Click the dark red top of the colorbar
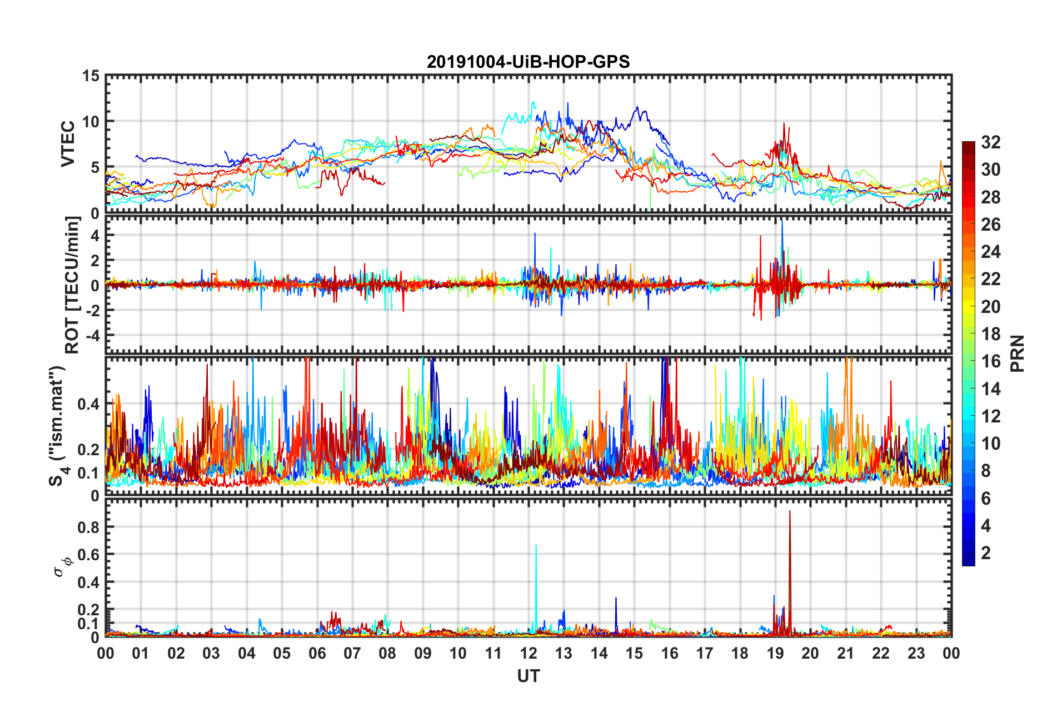 (x=968, y=146)
